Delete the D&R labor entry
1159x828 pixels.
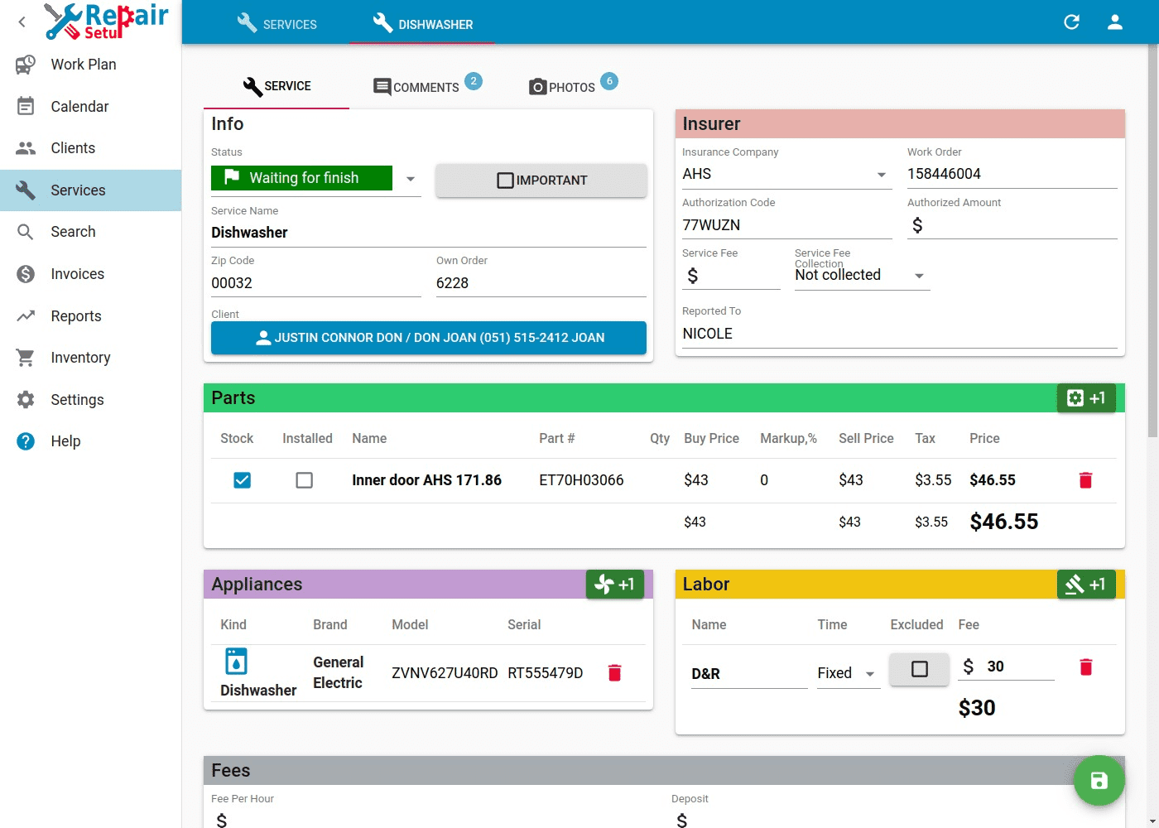click(x=1085, y=667)
